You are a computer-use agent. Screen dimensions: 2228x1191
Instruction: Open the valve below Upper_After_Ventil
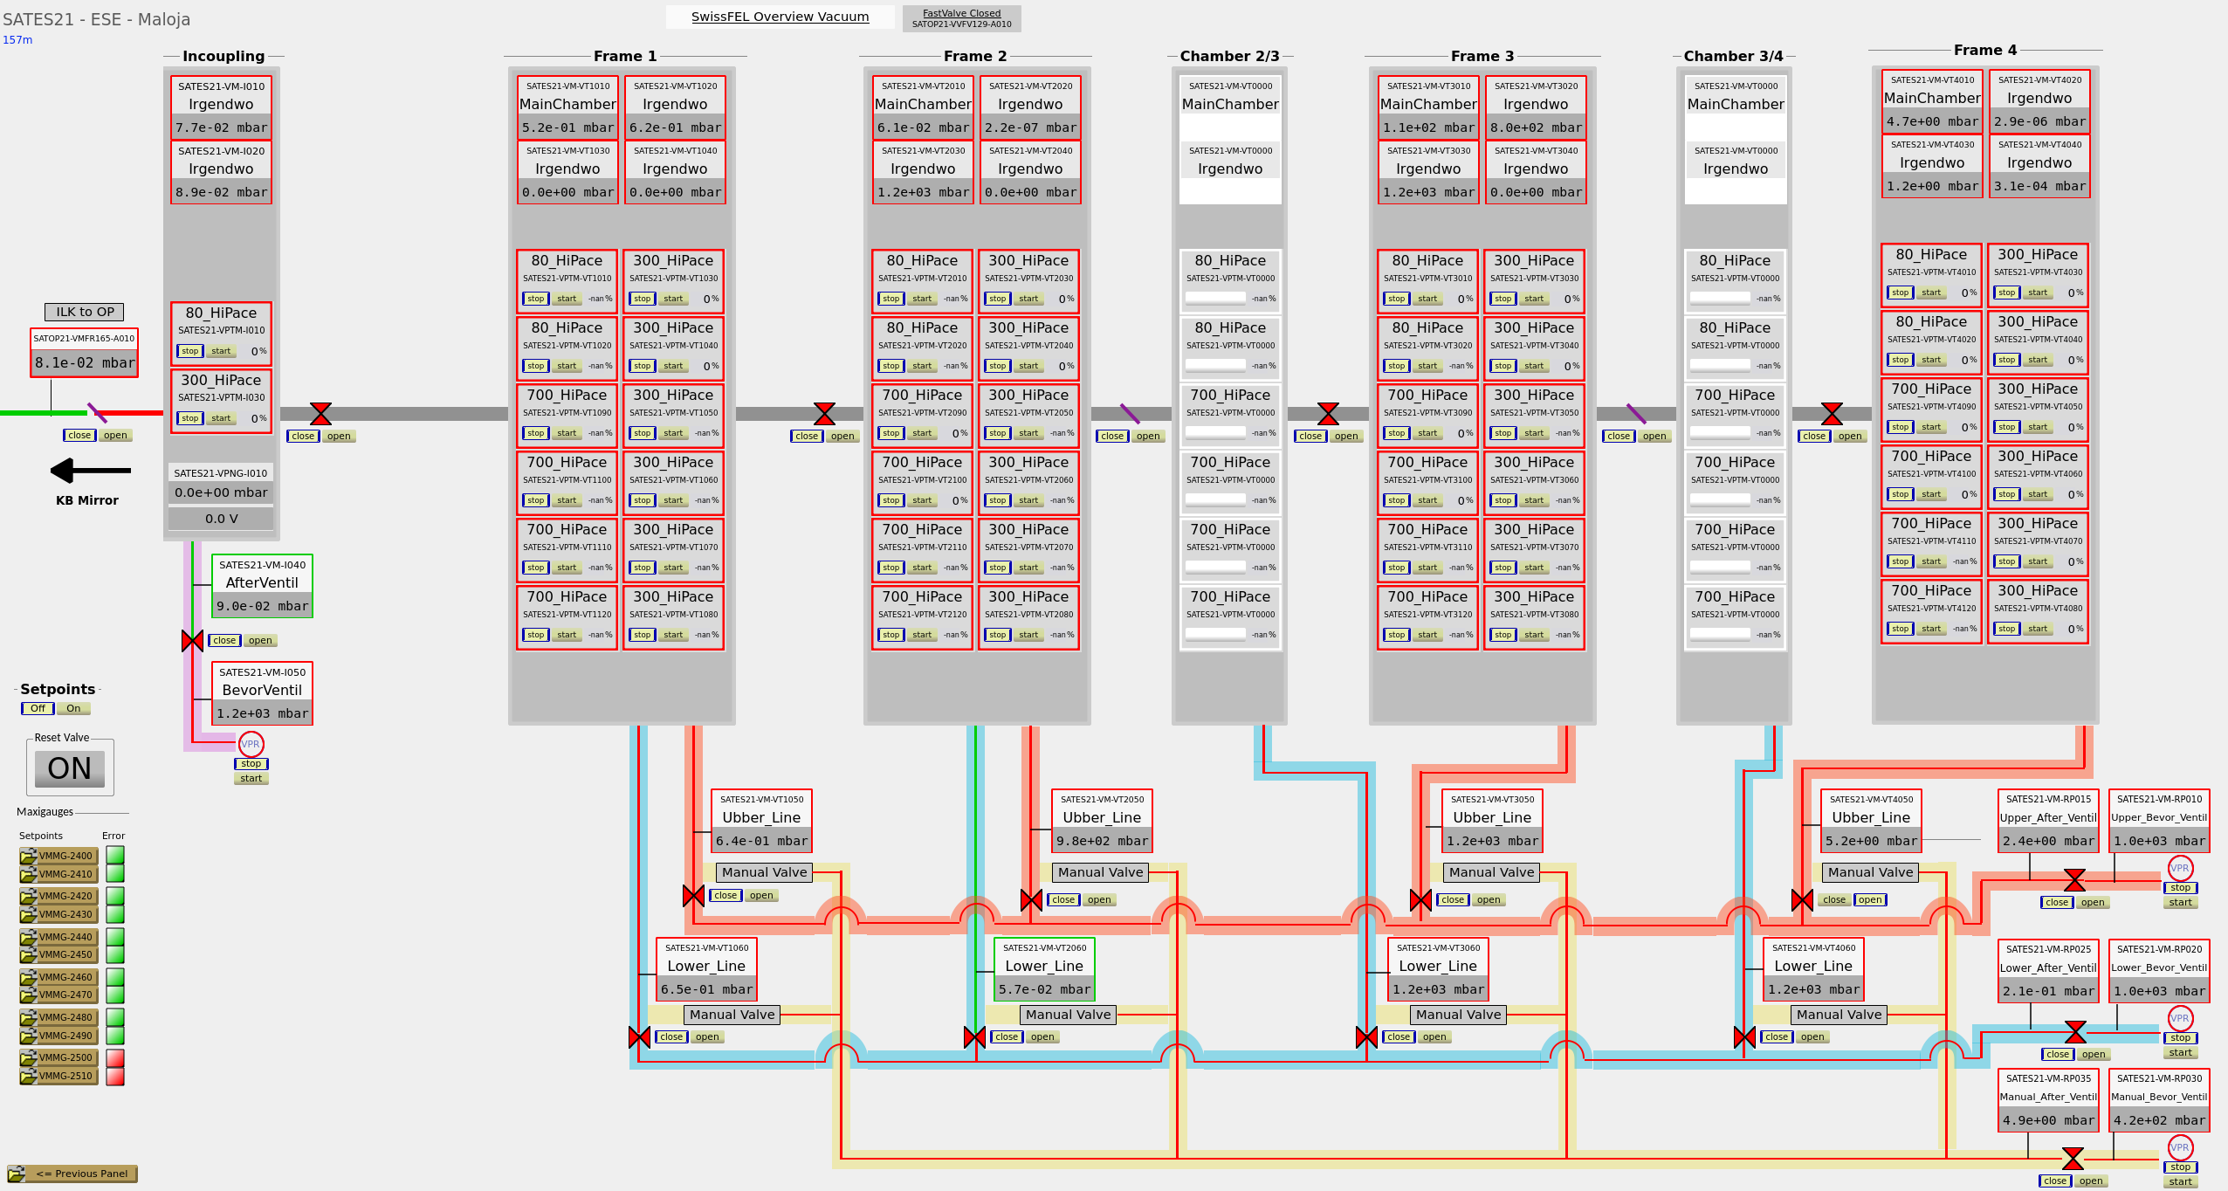[x=2092, y=903]
